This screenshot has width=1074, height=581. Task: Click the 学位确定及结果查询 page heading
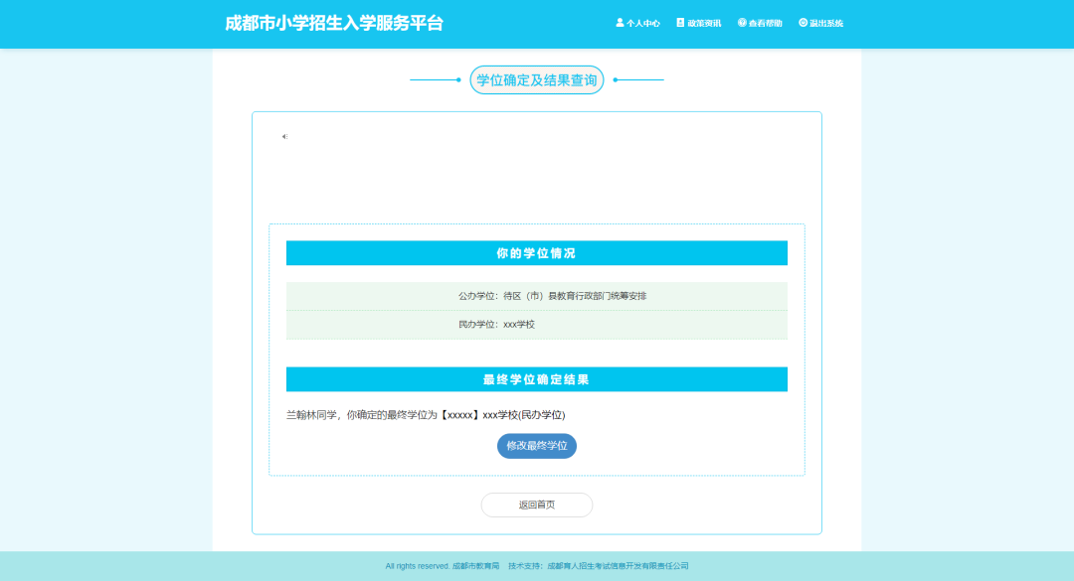pos(537,80)
